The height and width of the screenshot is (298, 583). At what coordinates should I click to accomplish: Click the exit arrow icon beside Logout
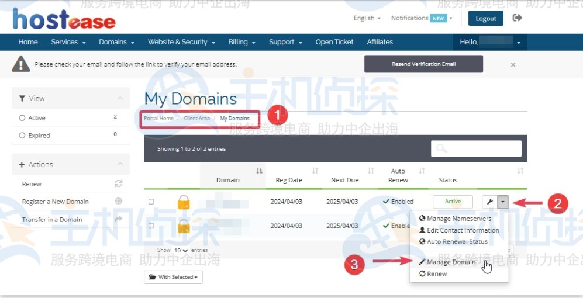(x=517, y=18)
